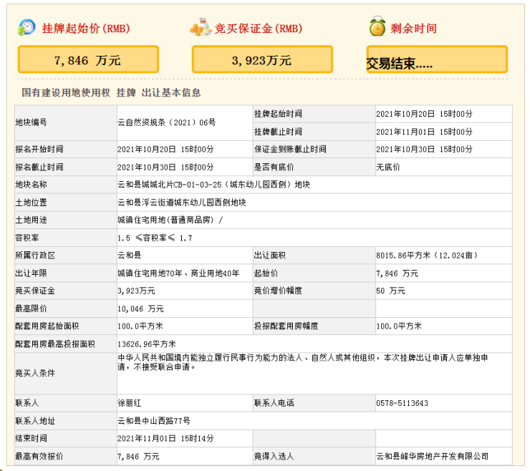Click the 挂牌起始价(RMB) red heading

(x=85, y=29)
